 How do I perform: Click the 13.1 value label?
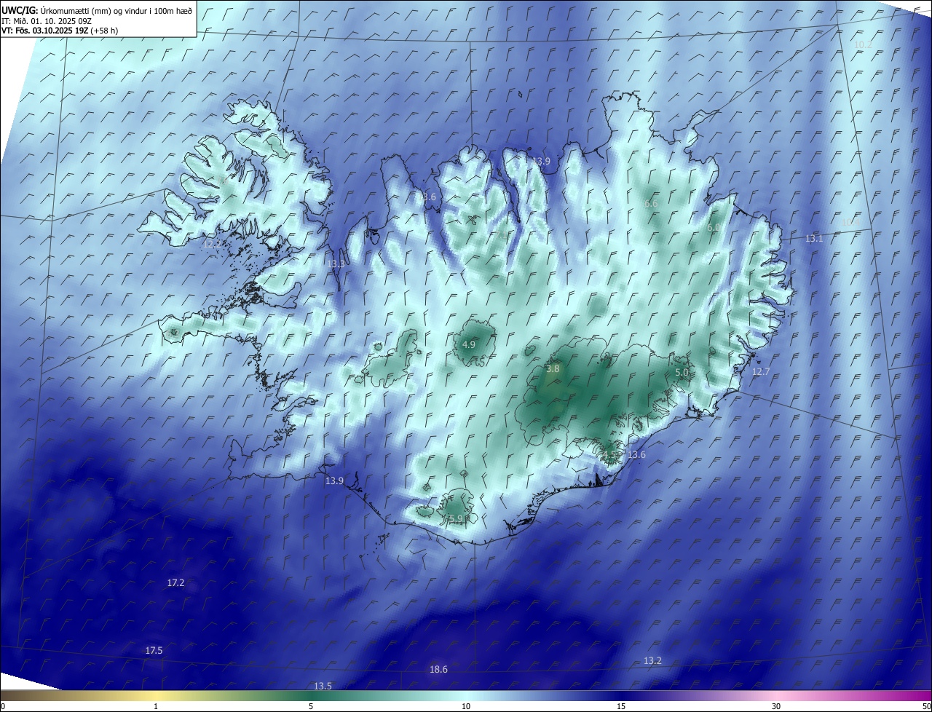coord(814,239)
